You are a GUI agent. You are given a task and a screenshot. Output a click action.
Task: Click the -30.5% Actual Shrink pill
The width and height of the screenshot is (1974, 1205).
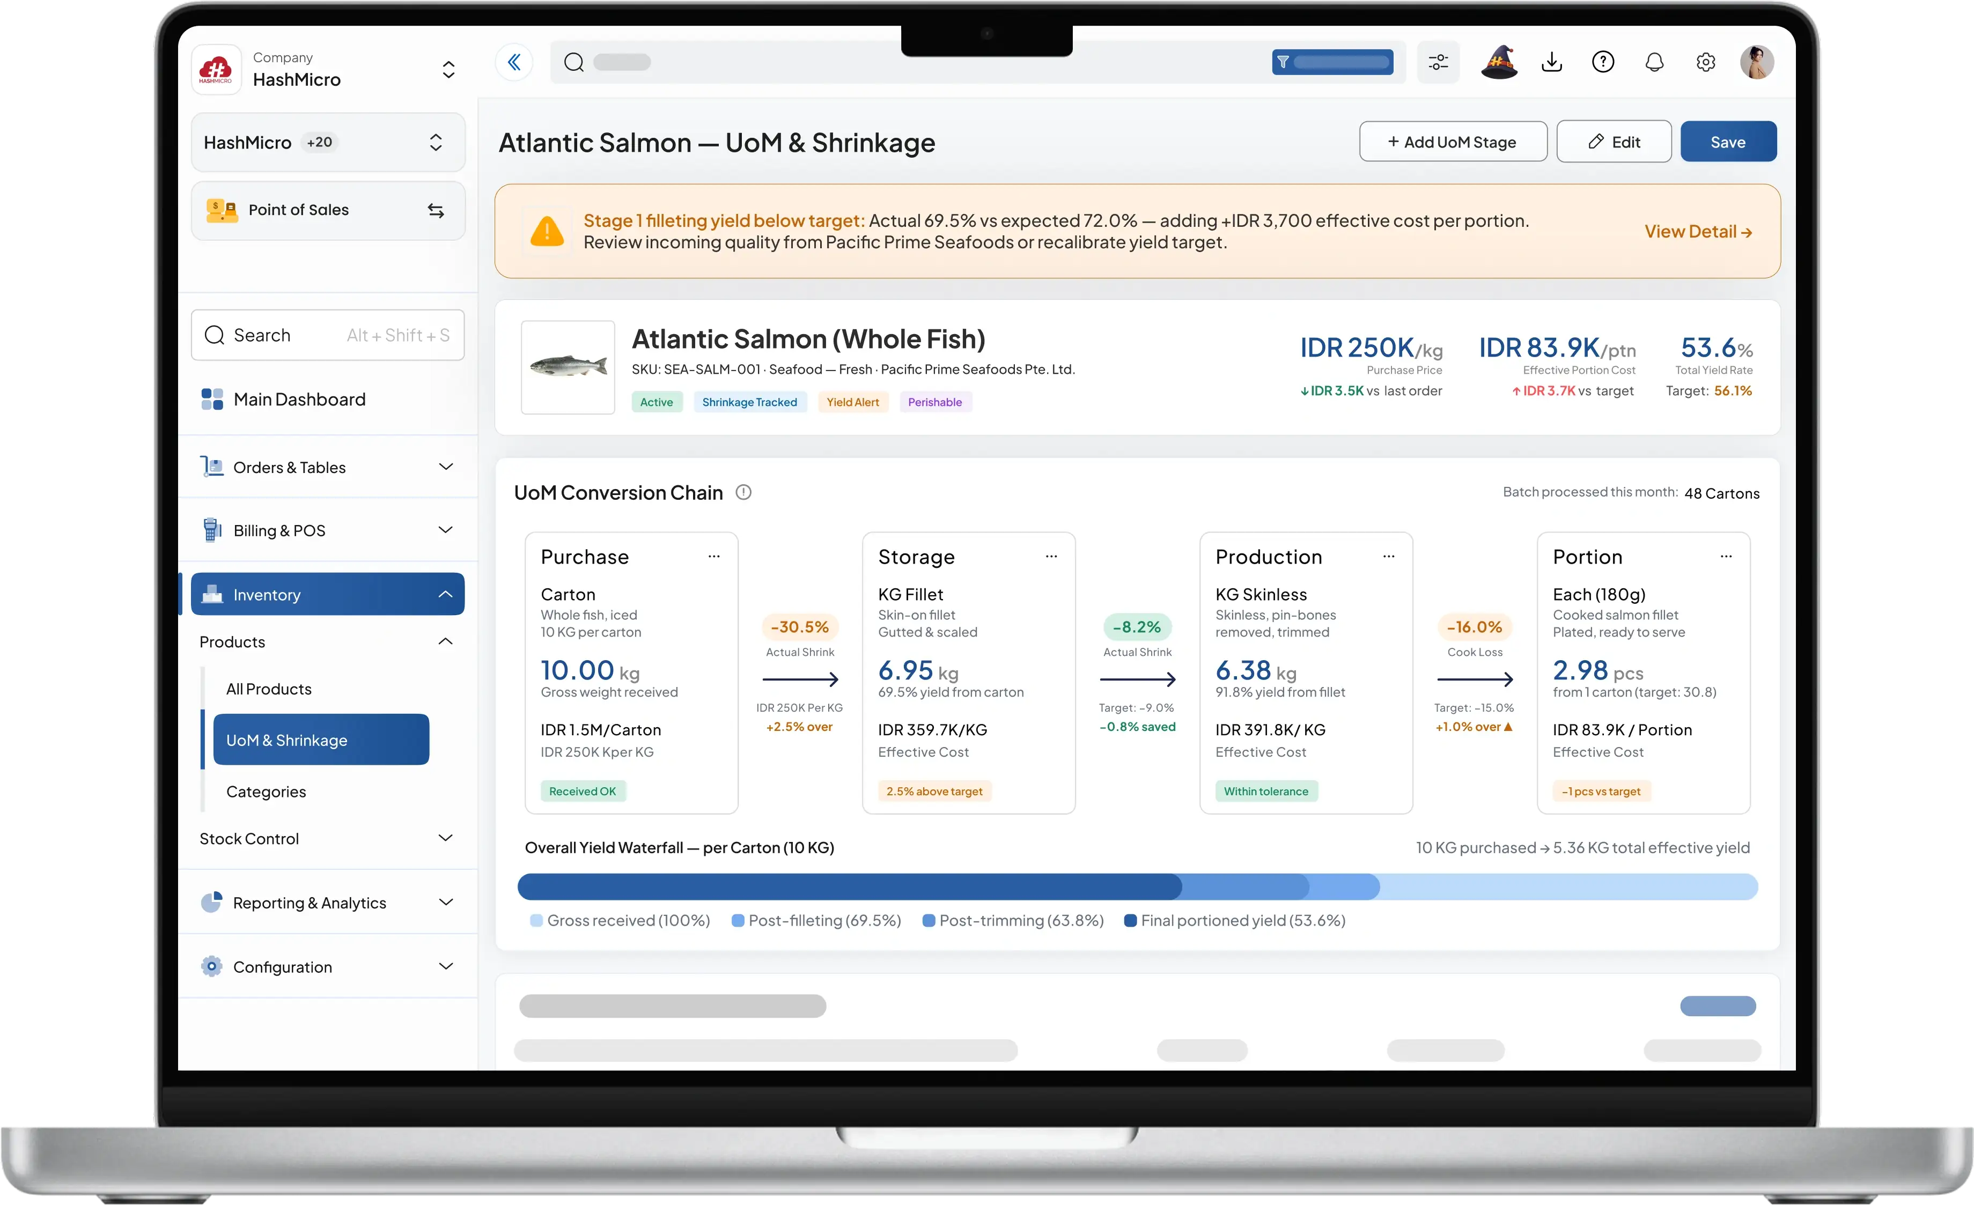tap(800, 627)
